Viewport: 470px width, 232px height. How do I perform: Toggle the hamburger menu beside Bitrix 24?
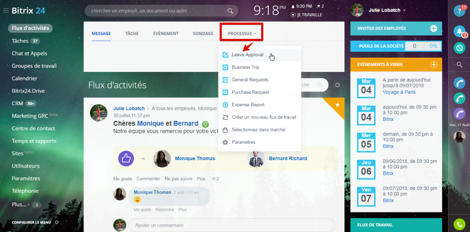coord(6,11)
